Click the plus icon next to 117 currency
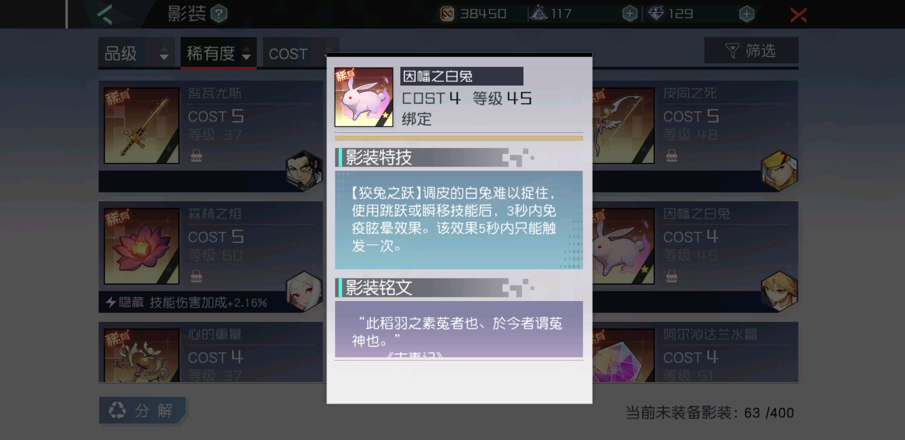 point(629,14)
